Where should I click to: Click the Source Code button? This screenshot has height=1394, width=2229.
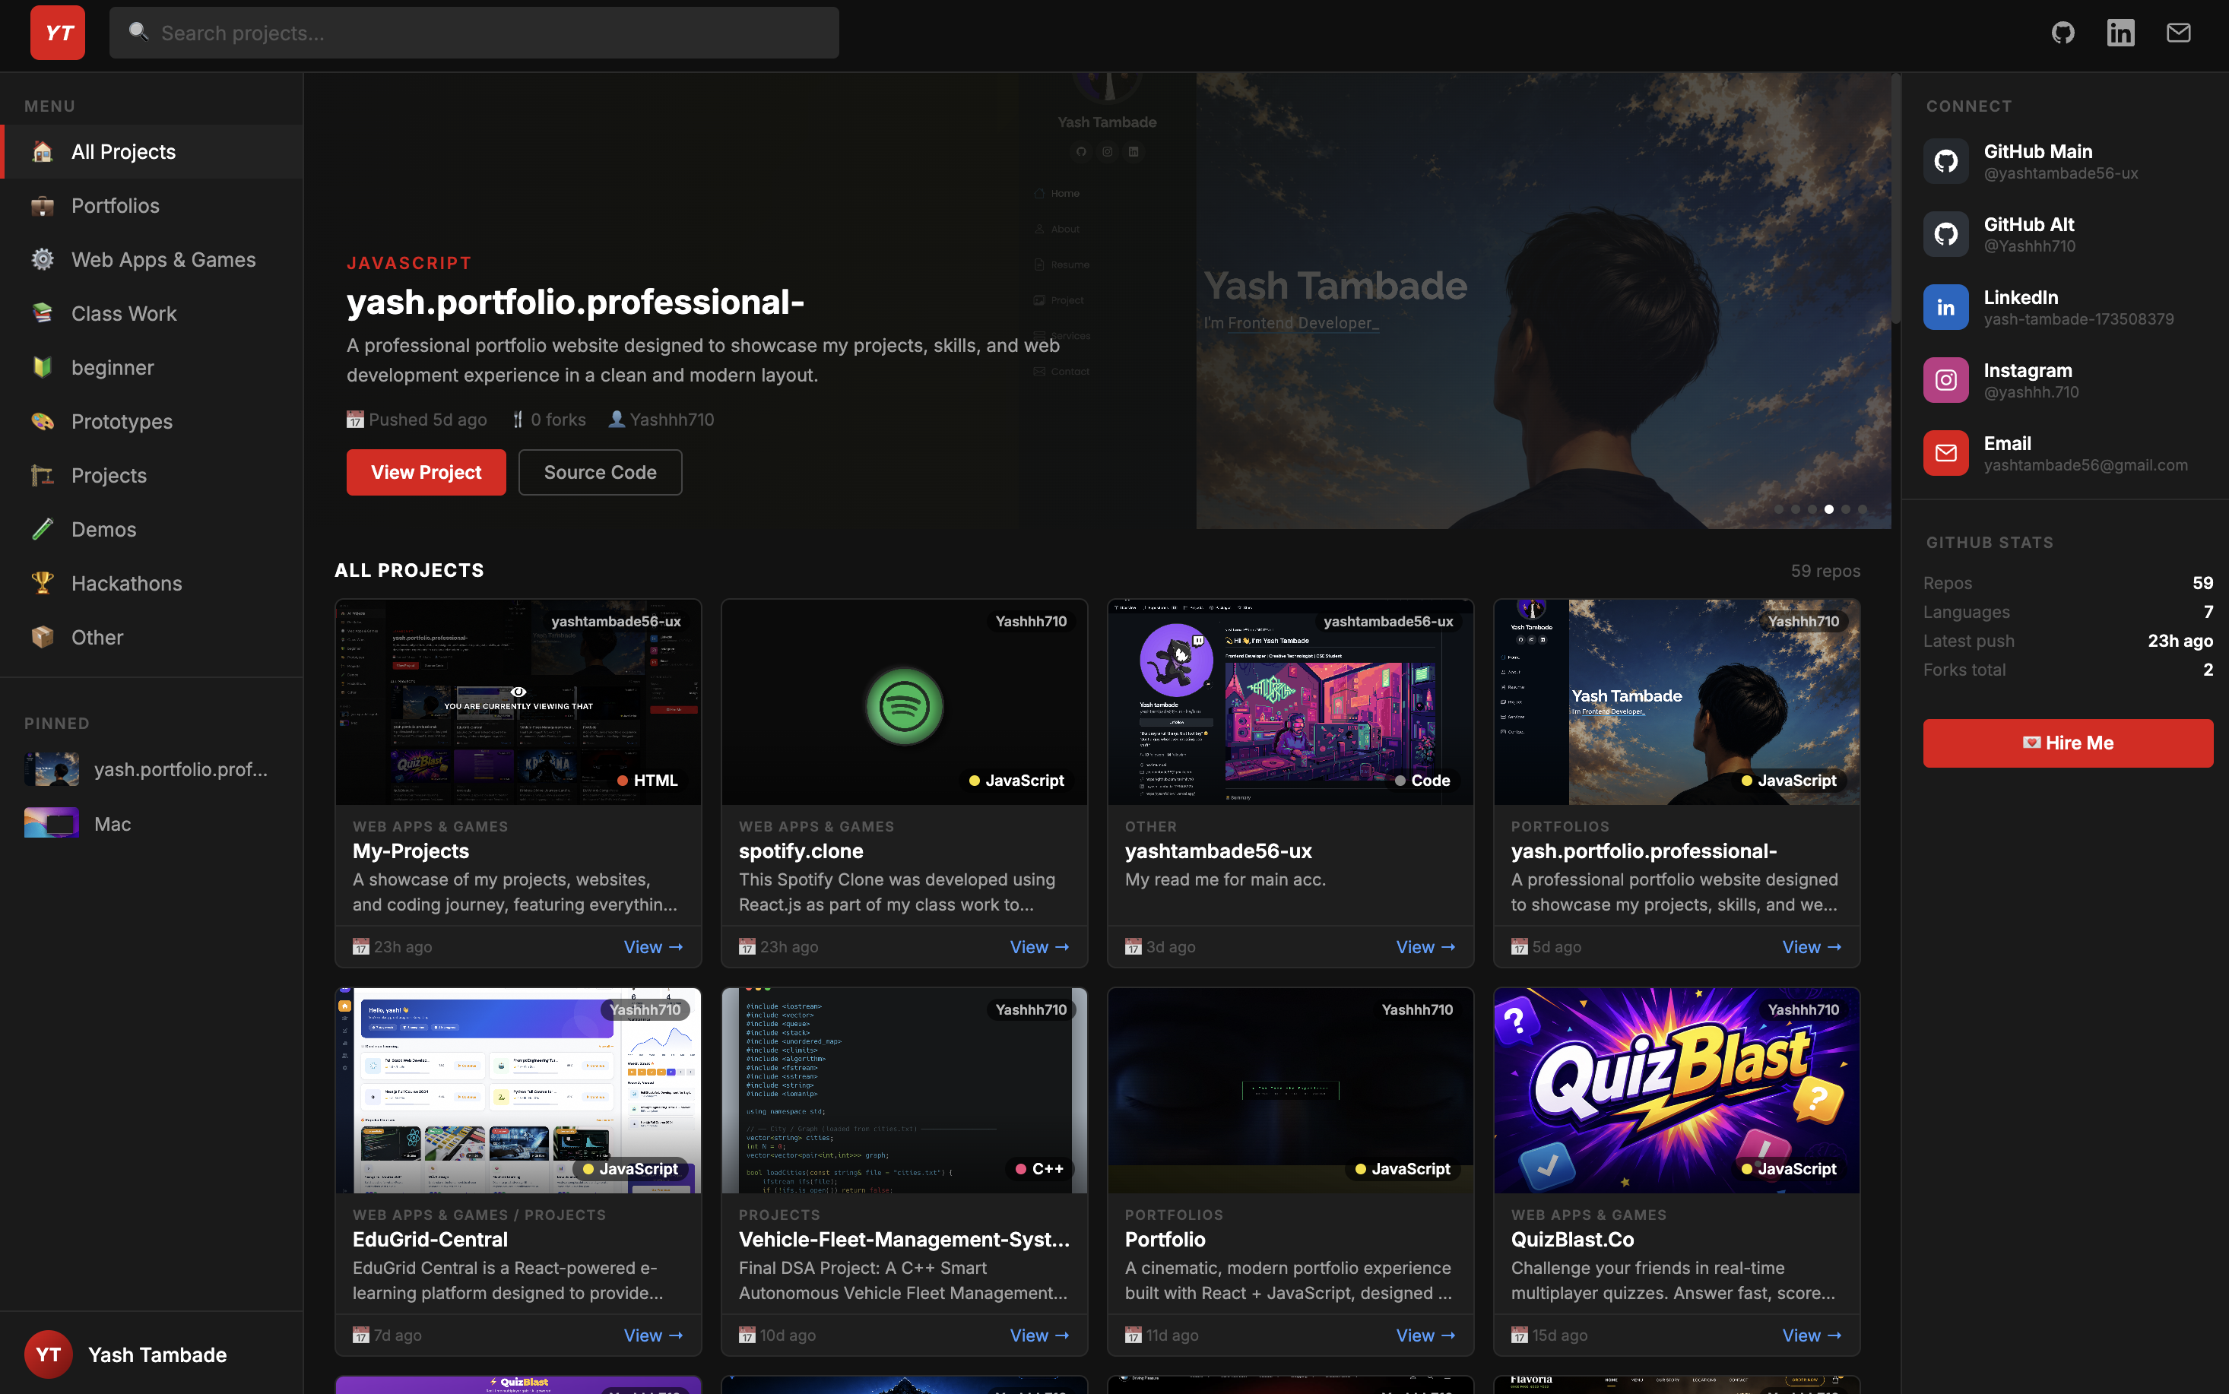600,472
